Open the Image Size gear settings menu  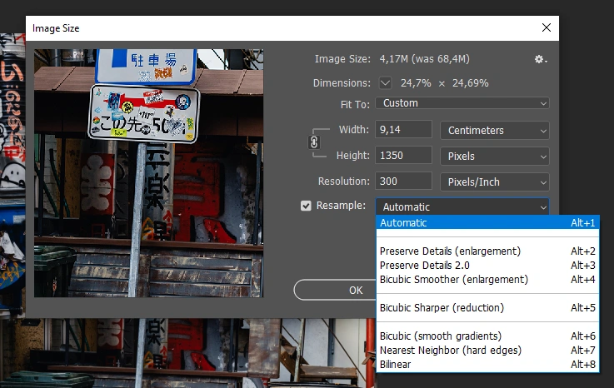coord(541,59)
